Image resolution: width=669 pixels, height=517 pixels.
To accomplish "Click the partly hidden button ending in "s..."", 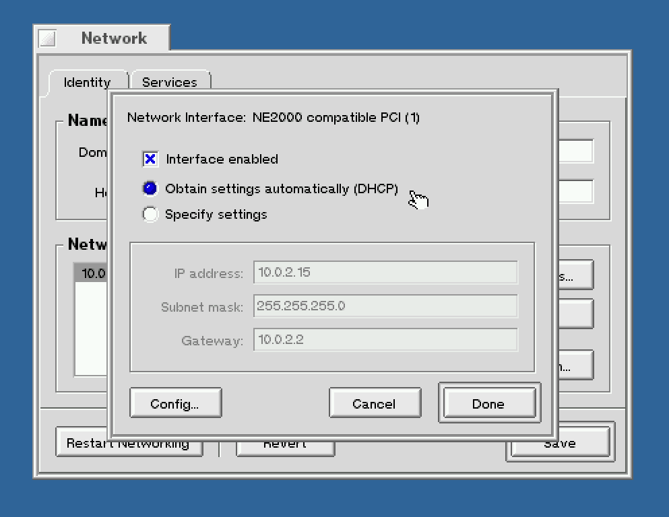I will (x=575, y=275).
